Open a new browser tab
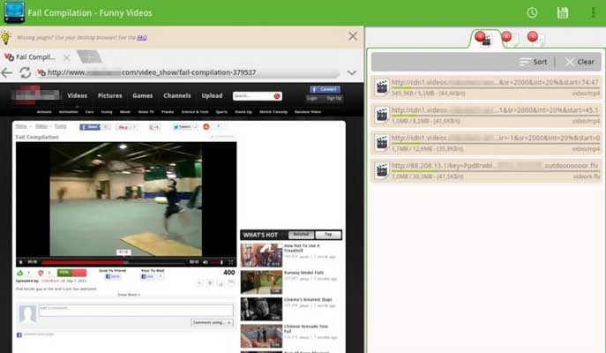This screenshot has height=353, width=606. (x=89, y=56)
